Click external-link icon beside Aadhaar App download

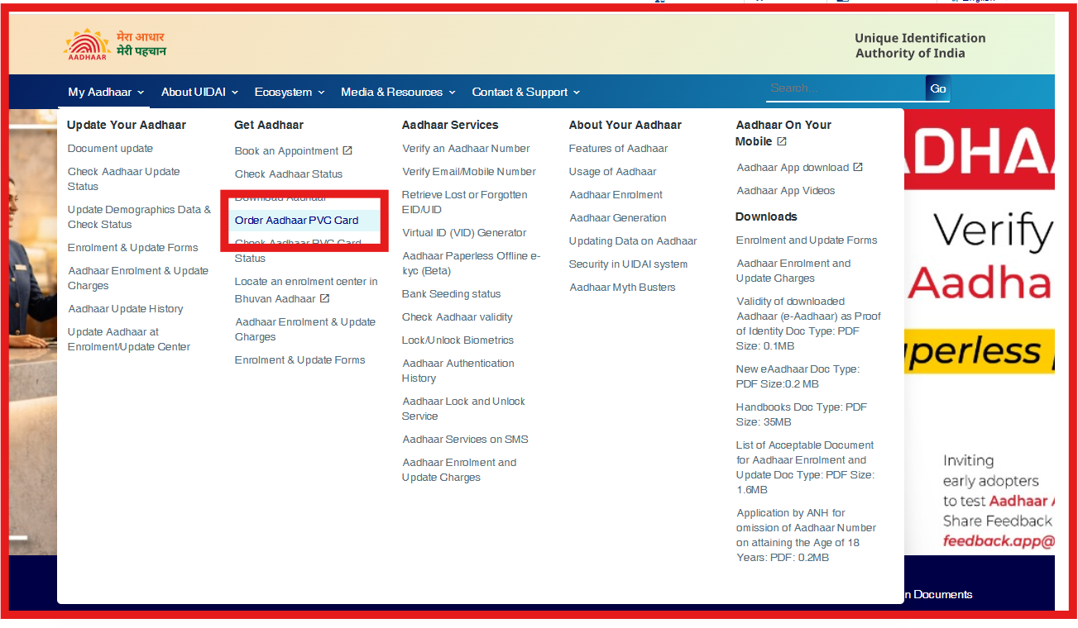point(858,167)
